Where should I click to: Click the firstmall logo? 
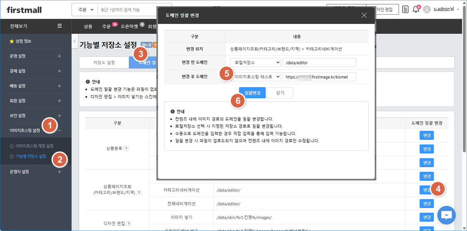pyautogui.click(x=24, y=10)
